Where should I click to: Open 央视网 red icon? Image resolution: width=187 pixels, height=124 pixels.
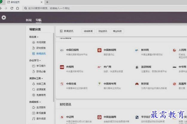[62, 67]
